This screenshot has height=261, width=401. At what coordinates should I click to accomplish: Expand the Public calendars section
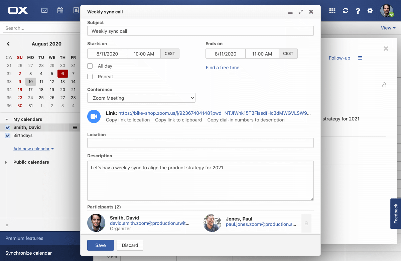coord(6,162)
